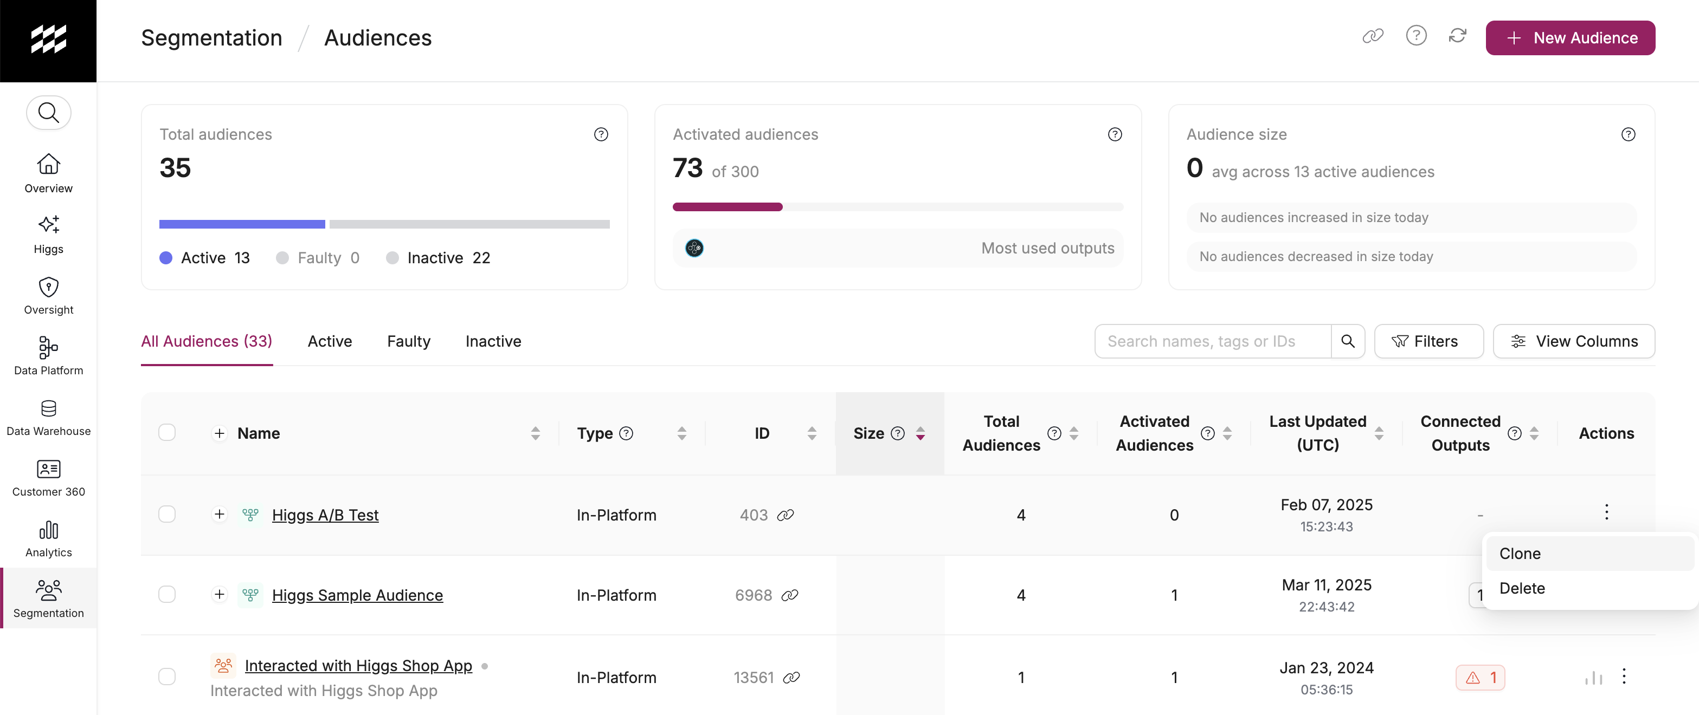1699x715 pixels.
Task: Select the Higgs A/B Test row checkbox
Action: 167,515
